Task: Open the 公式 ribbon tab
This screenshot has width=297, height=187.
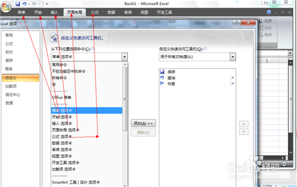Action: pos(95,13)
